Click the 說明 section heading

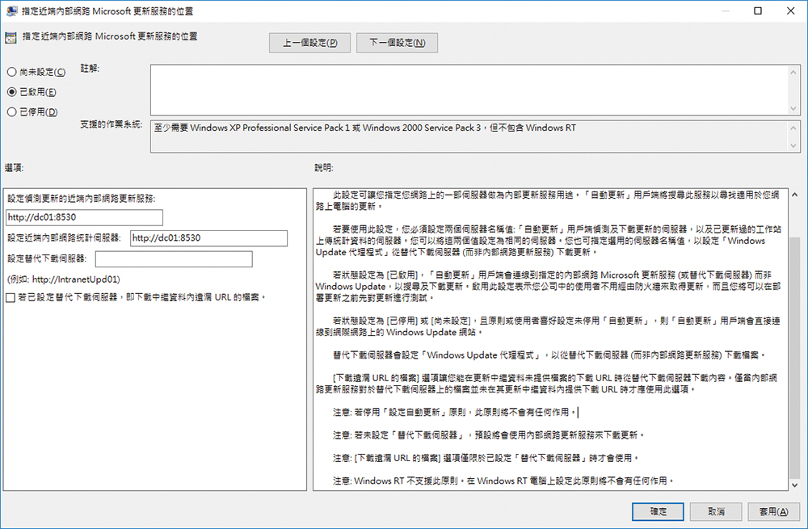324,168
